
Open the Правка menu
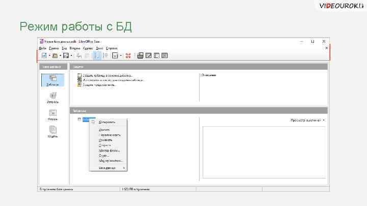tap(54, 48)
